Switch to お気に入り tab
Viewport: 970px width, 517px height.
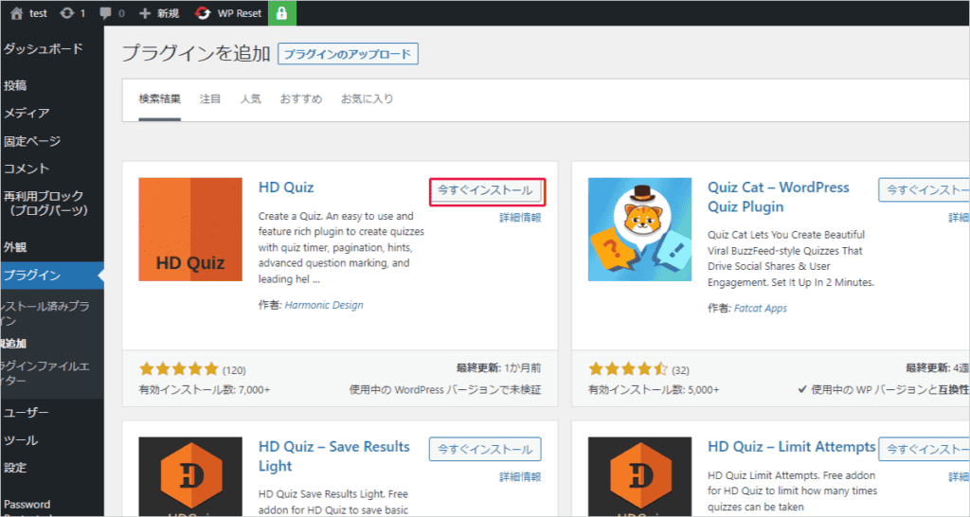368,98
